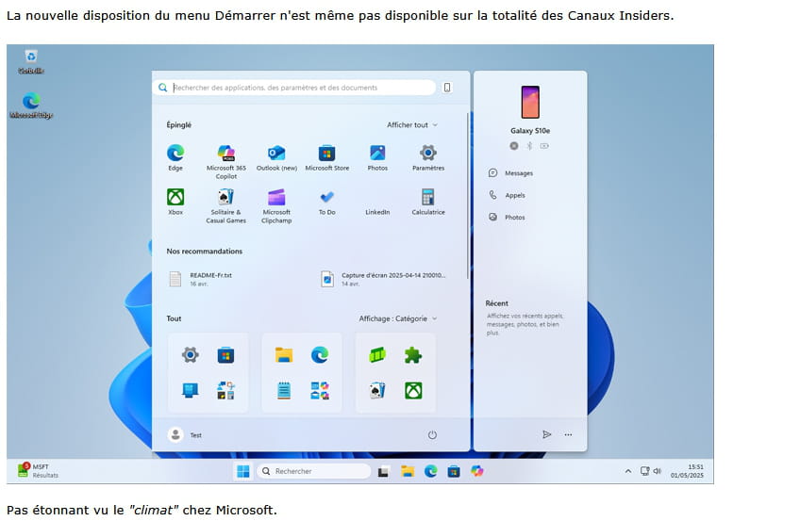
Task: Show hidden system tray icons chevron
Action: pos(628,471)
